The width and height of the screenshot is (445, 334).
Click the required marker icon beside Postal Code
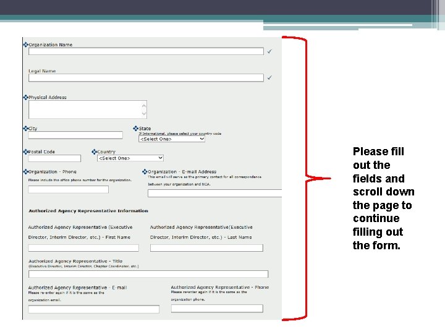pyautogui.click(x=25, y=152)
